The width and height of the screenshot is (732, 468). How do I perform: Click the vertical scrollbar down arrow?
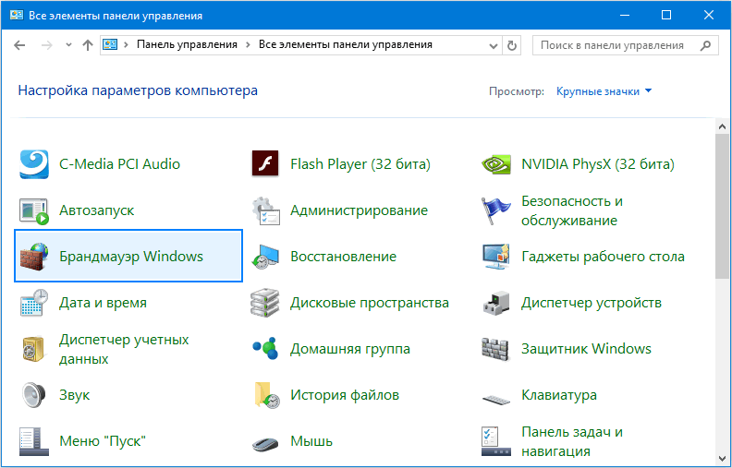(x=722, y=460)
